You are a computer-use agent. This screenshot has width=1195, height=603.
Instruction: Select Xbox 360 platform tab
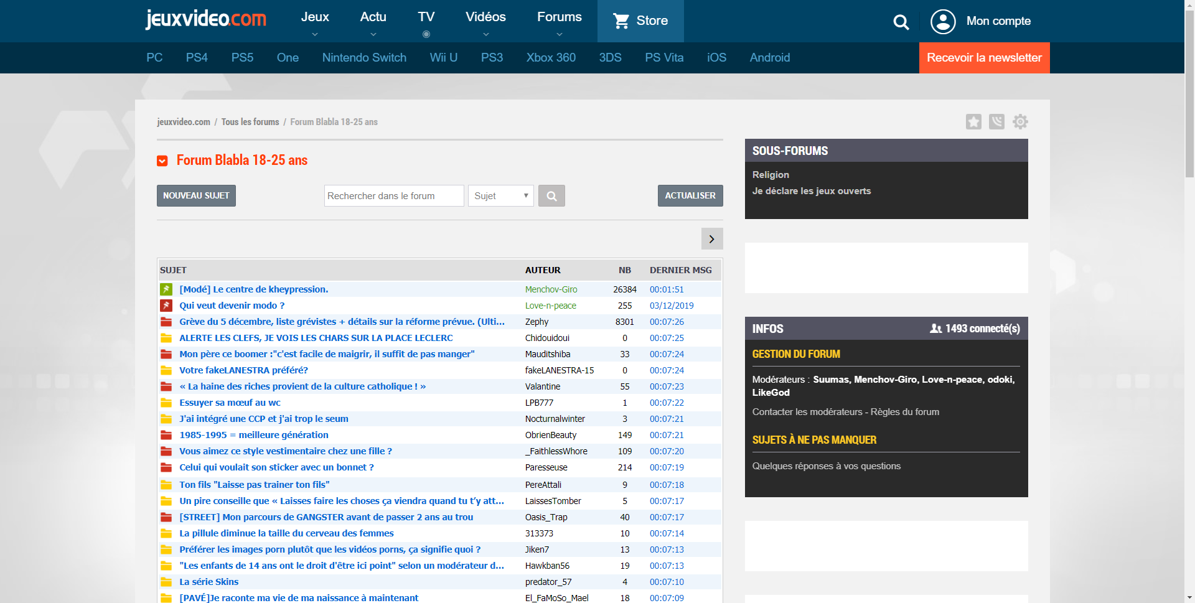pos(551,58)
